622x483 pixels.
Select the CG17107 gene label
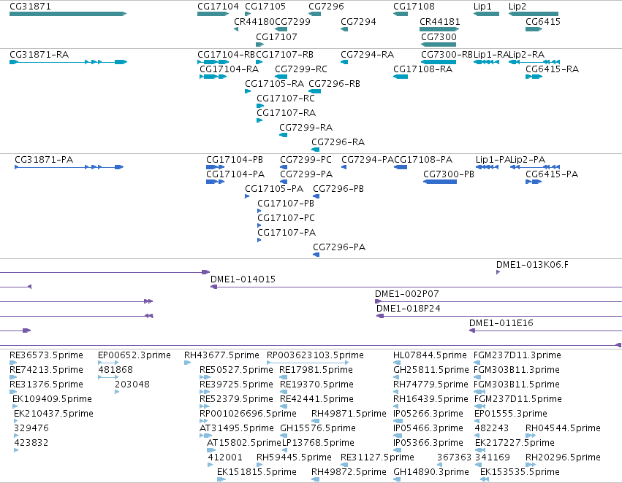[x=276, y=36]
